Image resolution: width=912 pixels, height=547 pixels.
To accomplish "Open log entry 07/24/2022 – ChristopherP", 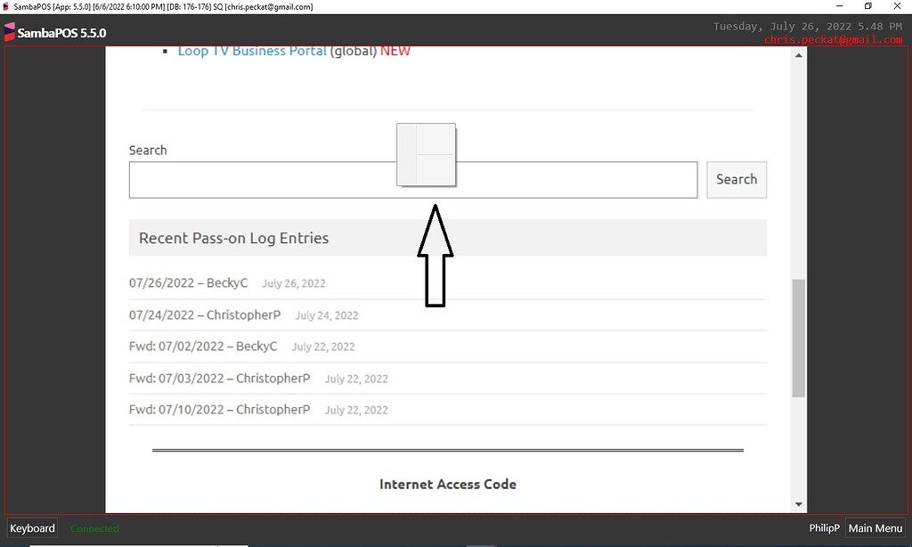I will pos(204,314).
